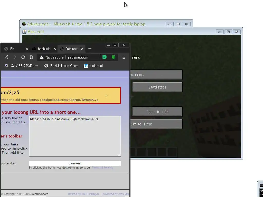Click the 'your looong URL into a short one' heading
Screen dimensions: 263x197
(x=41, y=112)
